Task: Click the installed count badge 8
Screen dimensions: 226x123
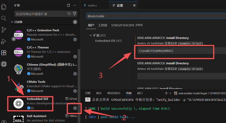Action: click(75, 22)
